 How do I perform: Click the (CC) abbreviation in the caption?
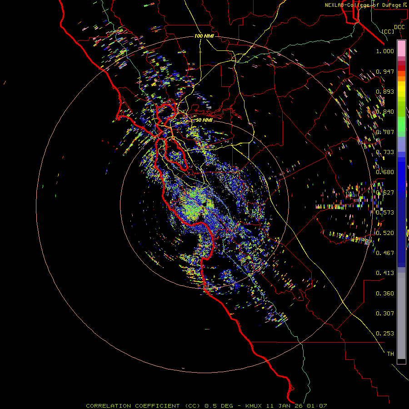click(x=193, y=406)
